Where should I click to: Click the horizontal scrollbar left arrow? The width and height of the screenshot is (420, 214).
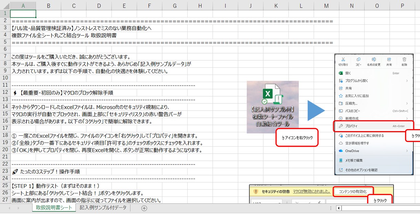339,208
